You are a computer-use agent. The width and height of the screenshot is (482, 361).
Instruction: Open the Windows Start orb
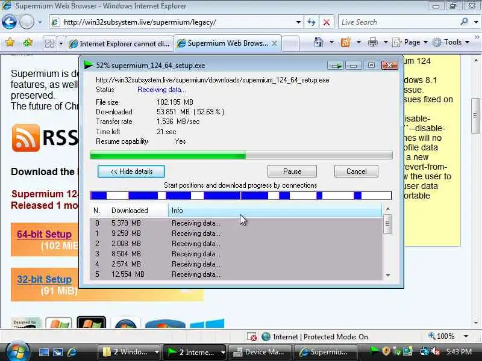(x=17, y=352)
